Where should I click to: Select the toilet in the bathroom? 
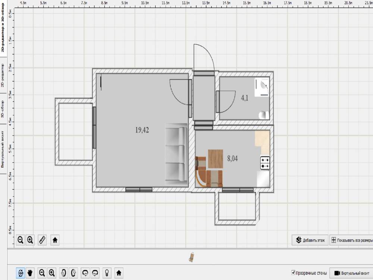point(264,115)
